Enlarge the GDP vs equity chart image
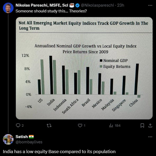The height and width of the screenshot is (156, 156). tap(84, 68)
